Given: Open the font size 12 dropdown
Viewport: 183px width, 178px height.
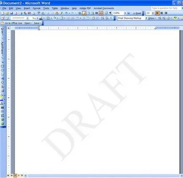Looking at the screenshot, I should [153, 13].
